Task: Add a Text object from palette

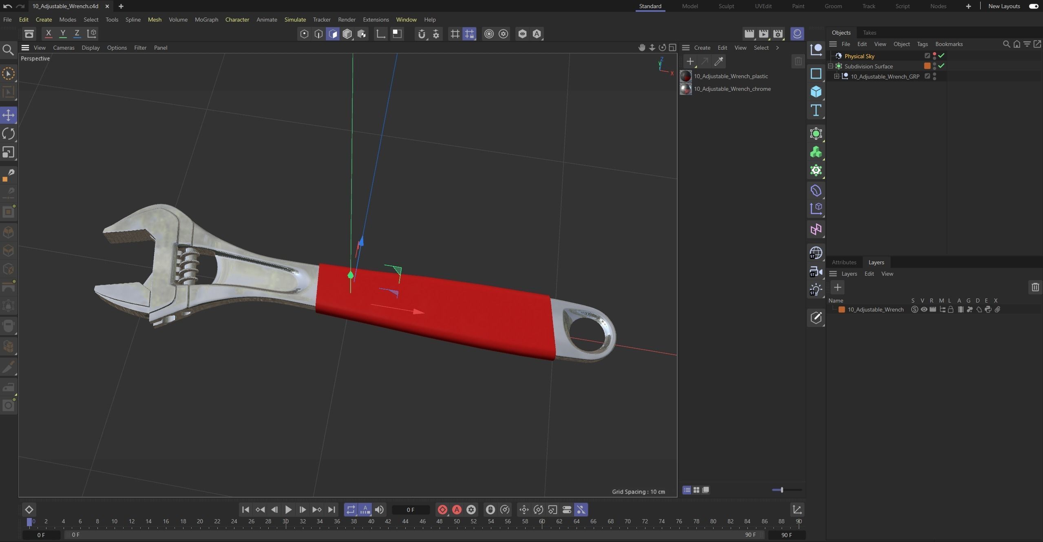Action: 816,110
